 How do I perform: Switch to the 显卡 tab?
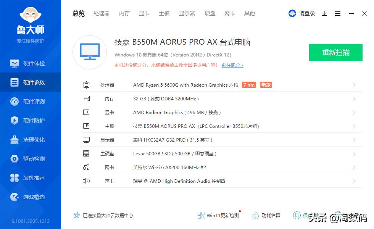pyautogui.click(x=144, y=13)
